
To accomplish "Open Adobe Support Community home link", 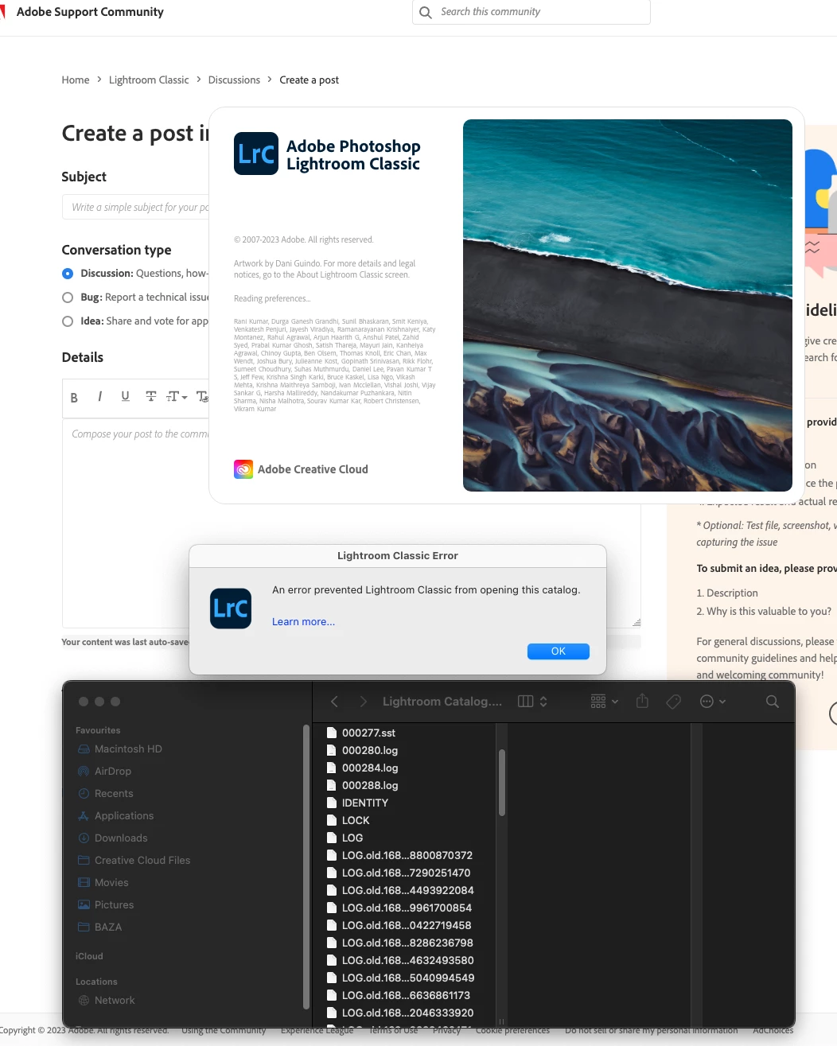I will pyautogui.click(x=90, y=12).
